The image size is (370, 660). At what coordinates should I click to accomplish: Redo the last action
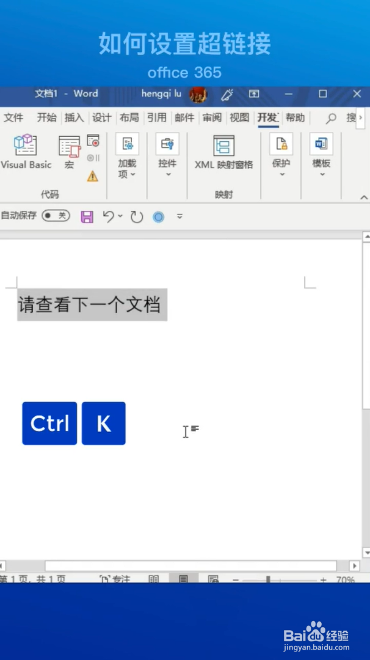pos(137,217)
